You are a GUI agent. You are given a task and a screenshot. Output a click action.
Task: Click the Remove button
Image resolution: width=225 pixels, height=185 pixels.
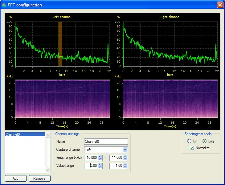coord(39,178)
